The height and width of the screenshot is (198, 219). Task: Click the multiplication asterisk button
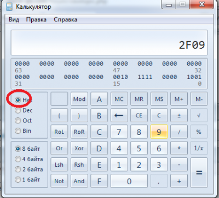[x=179, y=149]
